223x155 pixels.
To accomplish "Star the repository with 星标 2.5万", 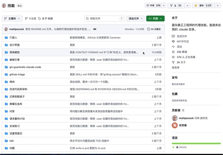I will click(204, 6).
